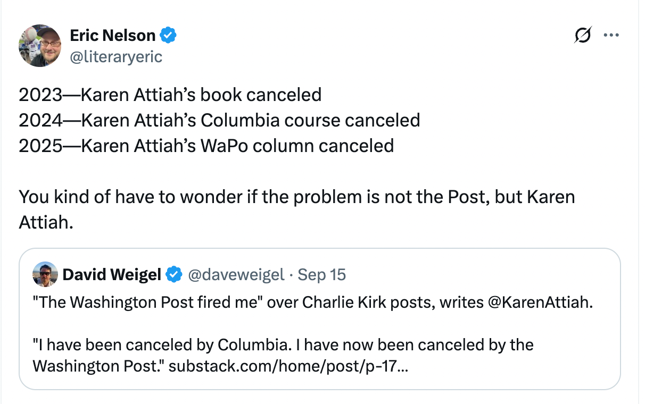This screenshot has width=645, height=404.
Task: Open the @KarenAttiah mention
Action: click(x=536, y=302)
